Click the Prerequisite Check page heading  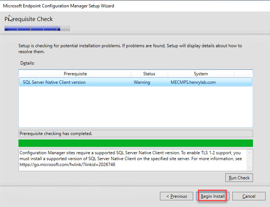[x=29, y=19]
